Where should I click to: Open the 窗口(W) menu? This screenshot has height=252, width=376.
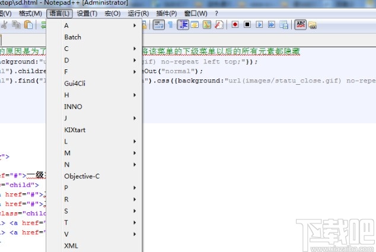tap(196, 14)
